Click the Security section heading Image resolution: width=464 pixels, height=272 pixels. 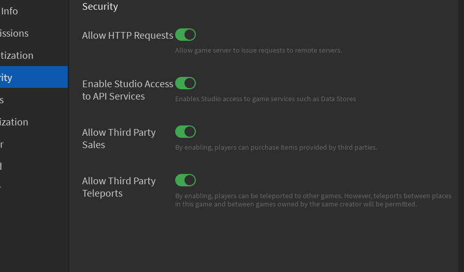pos(100,7)
